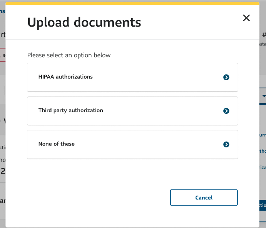Image resolution: width=266 pixels, height=228 pixels.
Task: Click the top partially hidden right-edge link
Action: (x=263, y=135)
